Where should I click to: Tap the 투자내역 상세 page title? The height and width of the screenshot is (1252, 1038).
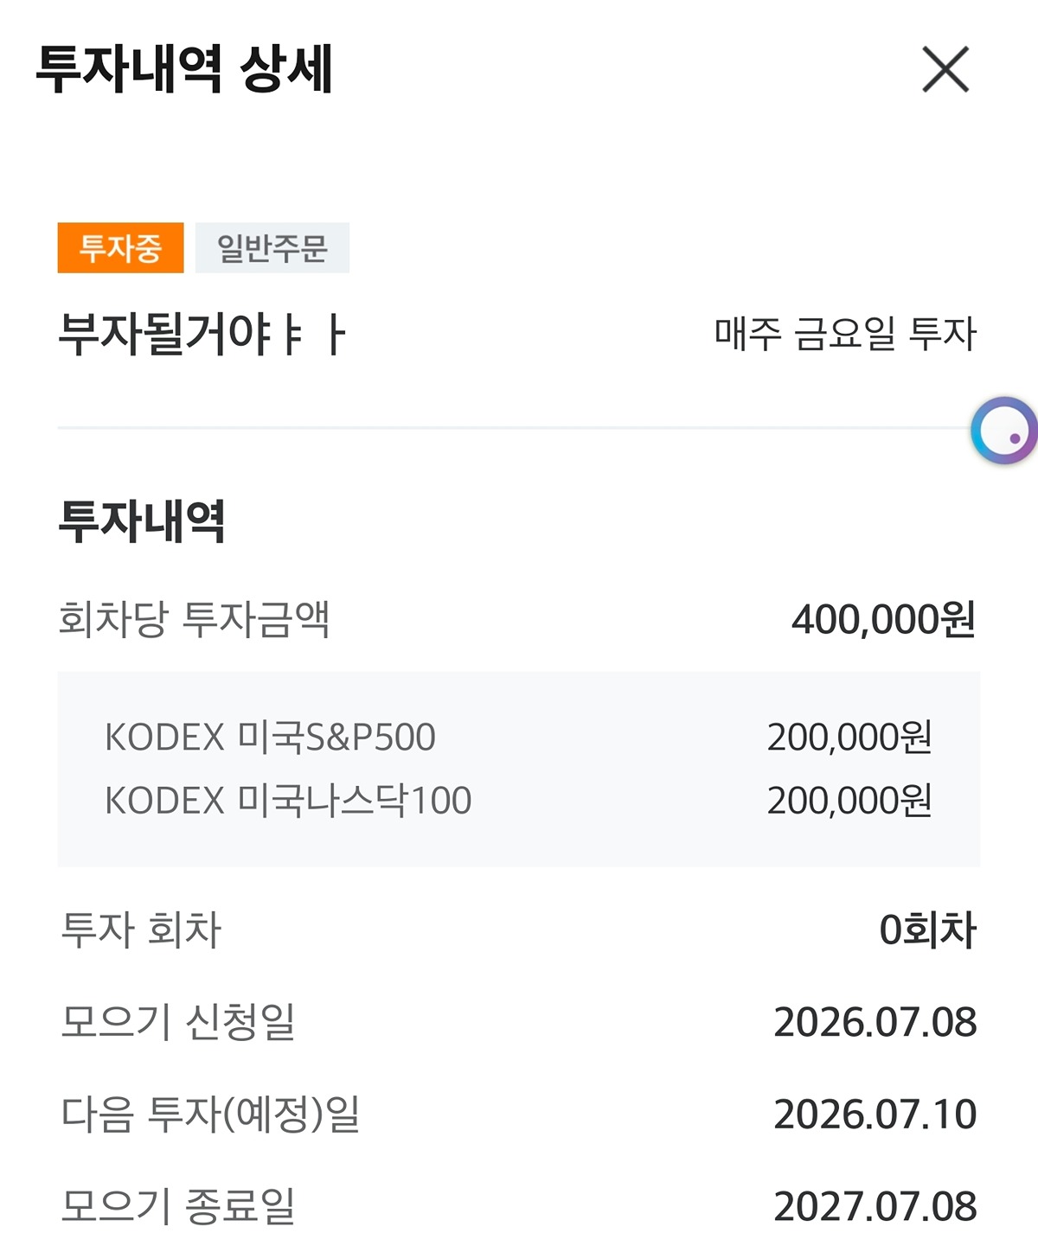point(184,69)
